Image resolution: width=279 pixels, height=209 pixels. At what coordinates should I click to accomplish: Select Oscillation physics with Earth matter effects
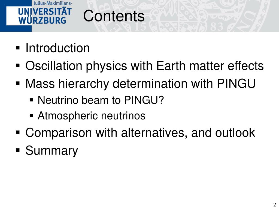[x=144, y=66]
